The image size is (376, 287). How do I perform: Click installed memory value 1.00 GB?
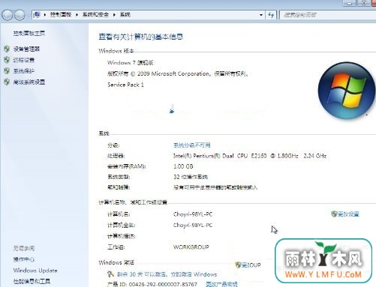click(183, 166)
